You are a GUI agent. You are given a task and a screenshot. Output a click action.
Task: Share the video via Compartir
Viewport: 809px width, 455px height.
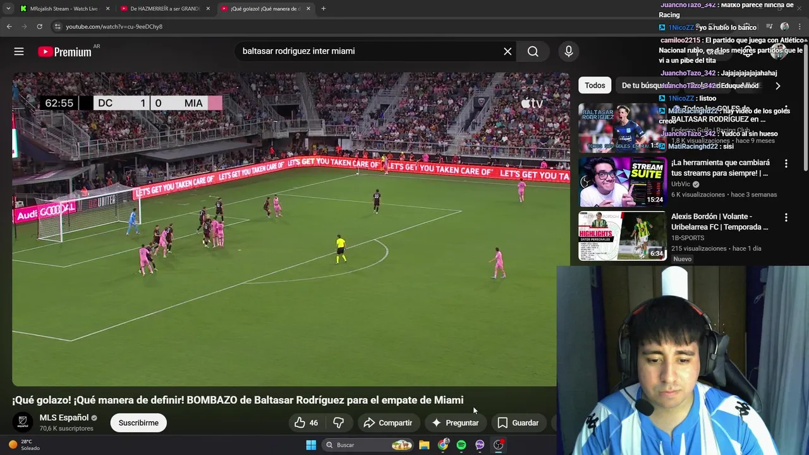(x=387, y=423)
